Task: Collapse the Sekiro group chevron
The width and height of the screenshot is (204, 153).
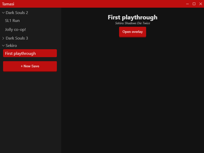Action: point(3,46)
